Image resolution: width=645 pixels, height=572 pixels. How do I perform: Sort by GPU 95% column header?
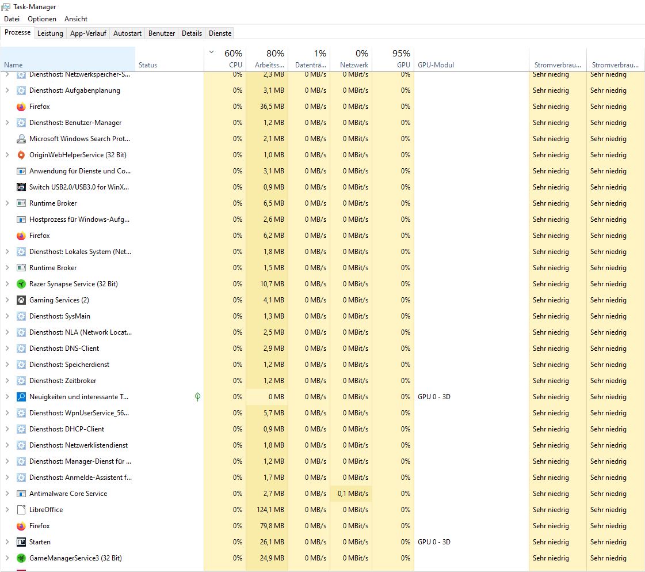(x=393, y=59)
